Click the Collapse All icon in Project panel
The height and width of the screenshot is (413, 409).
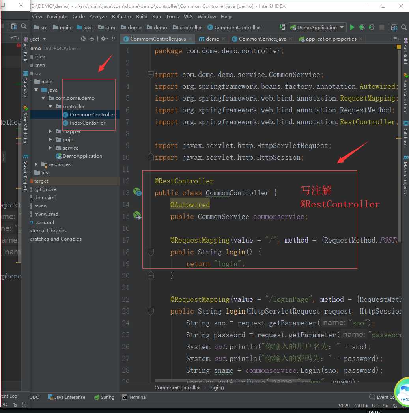[92, 39]
